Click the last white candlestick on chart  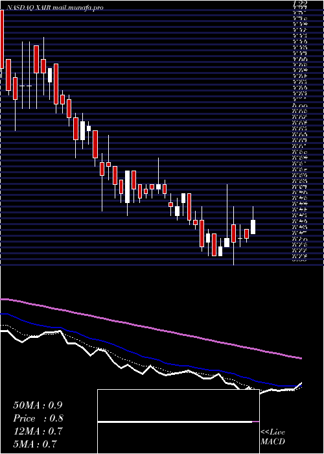pos(253,227)
